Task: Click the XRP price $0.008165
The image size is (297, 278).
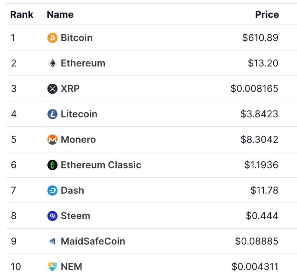Action: pos(254,89)
